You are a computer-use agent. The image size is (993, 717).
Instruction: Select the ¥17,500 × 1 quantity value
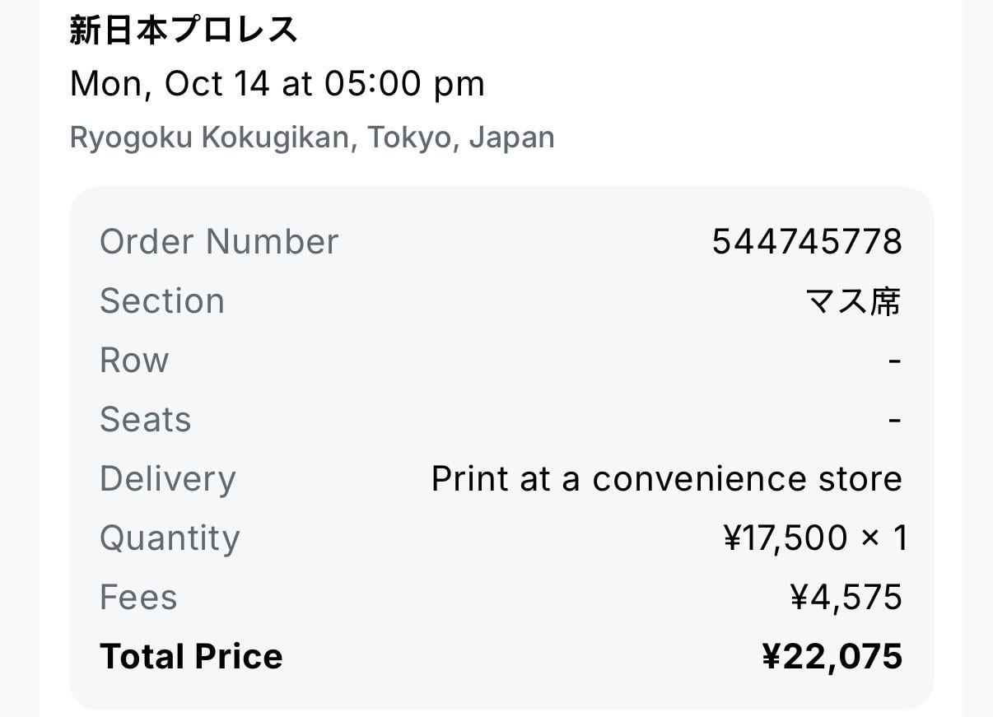(x=815, y=538)
